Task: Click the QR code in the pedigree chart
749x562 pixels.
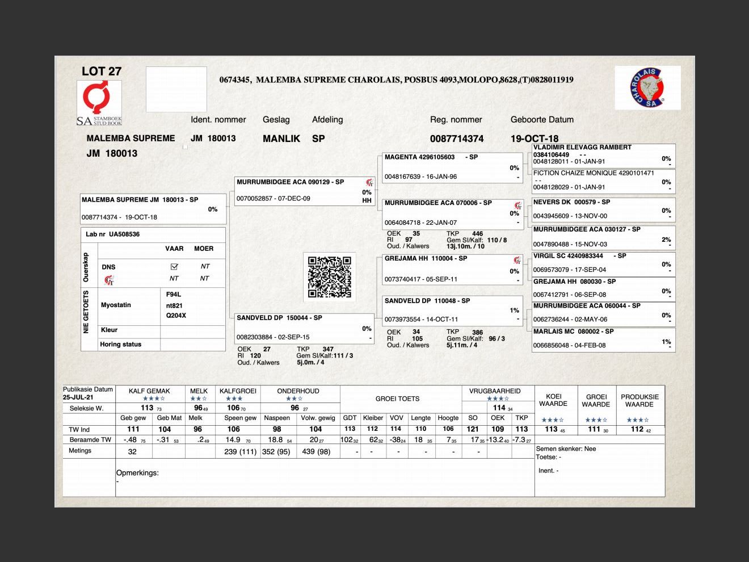Action: click(329, 277)
